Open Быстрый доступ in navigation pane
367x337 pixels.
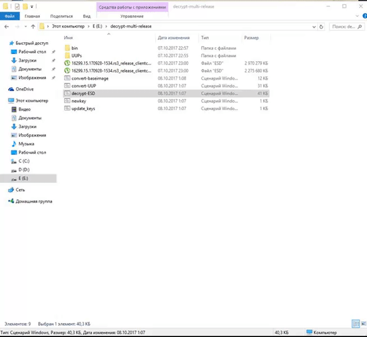(x=32, y=43)
